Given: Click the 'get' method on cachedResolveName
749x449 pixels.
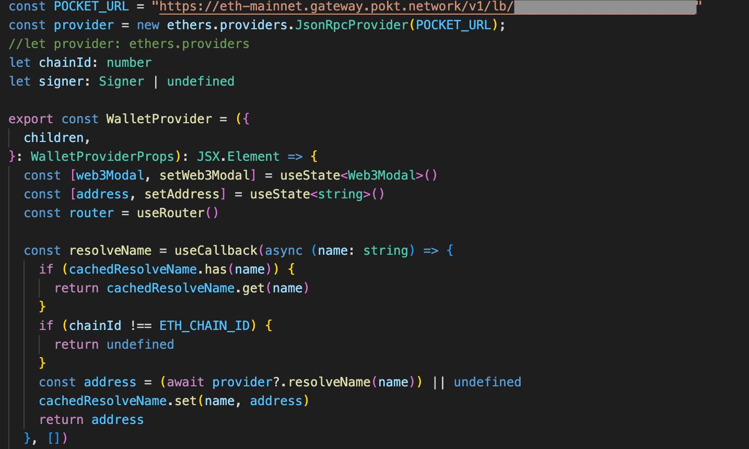Looking at the screenshot, I should point(253,288).
